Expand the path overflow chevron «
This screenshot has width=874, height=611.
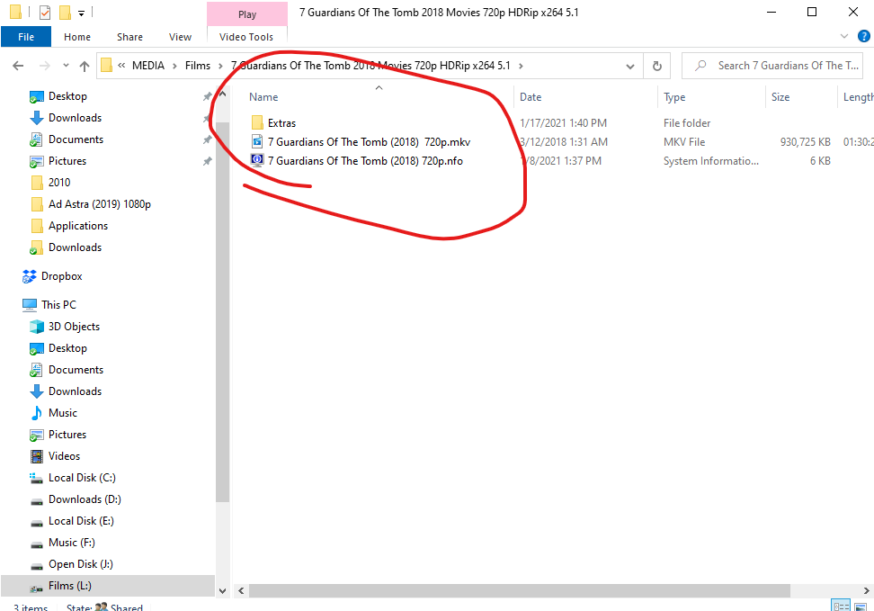click(x=121, y=66)
